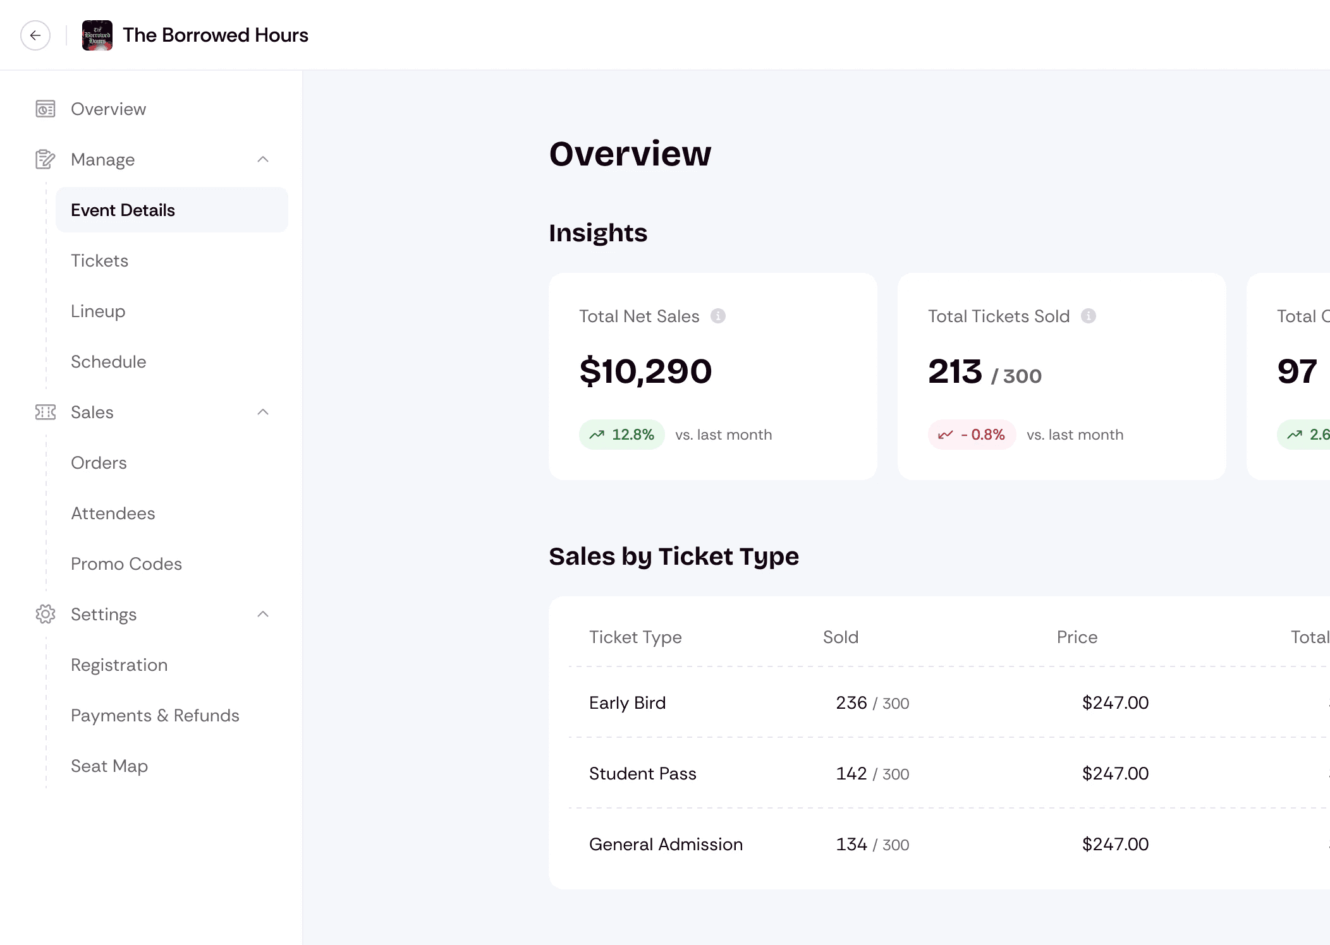Click Student Pass's 142 / 300 sold cell

coord(872,773)
